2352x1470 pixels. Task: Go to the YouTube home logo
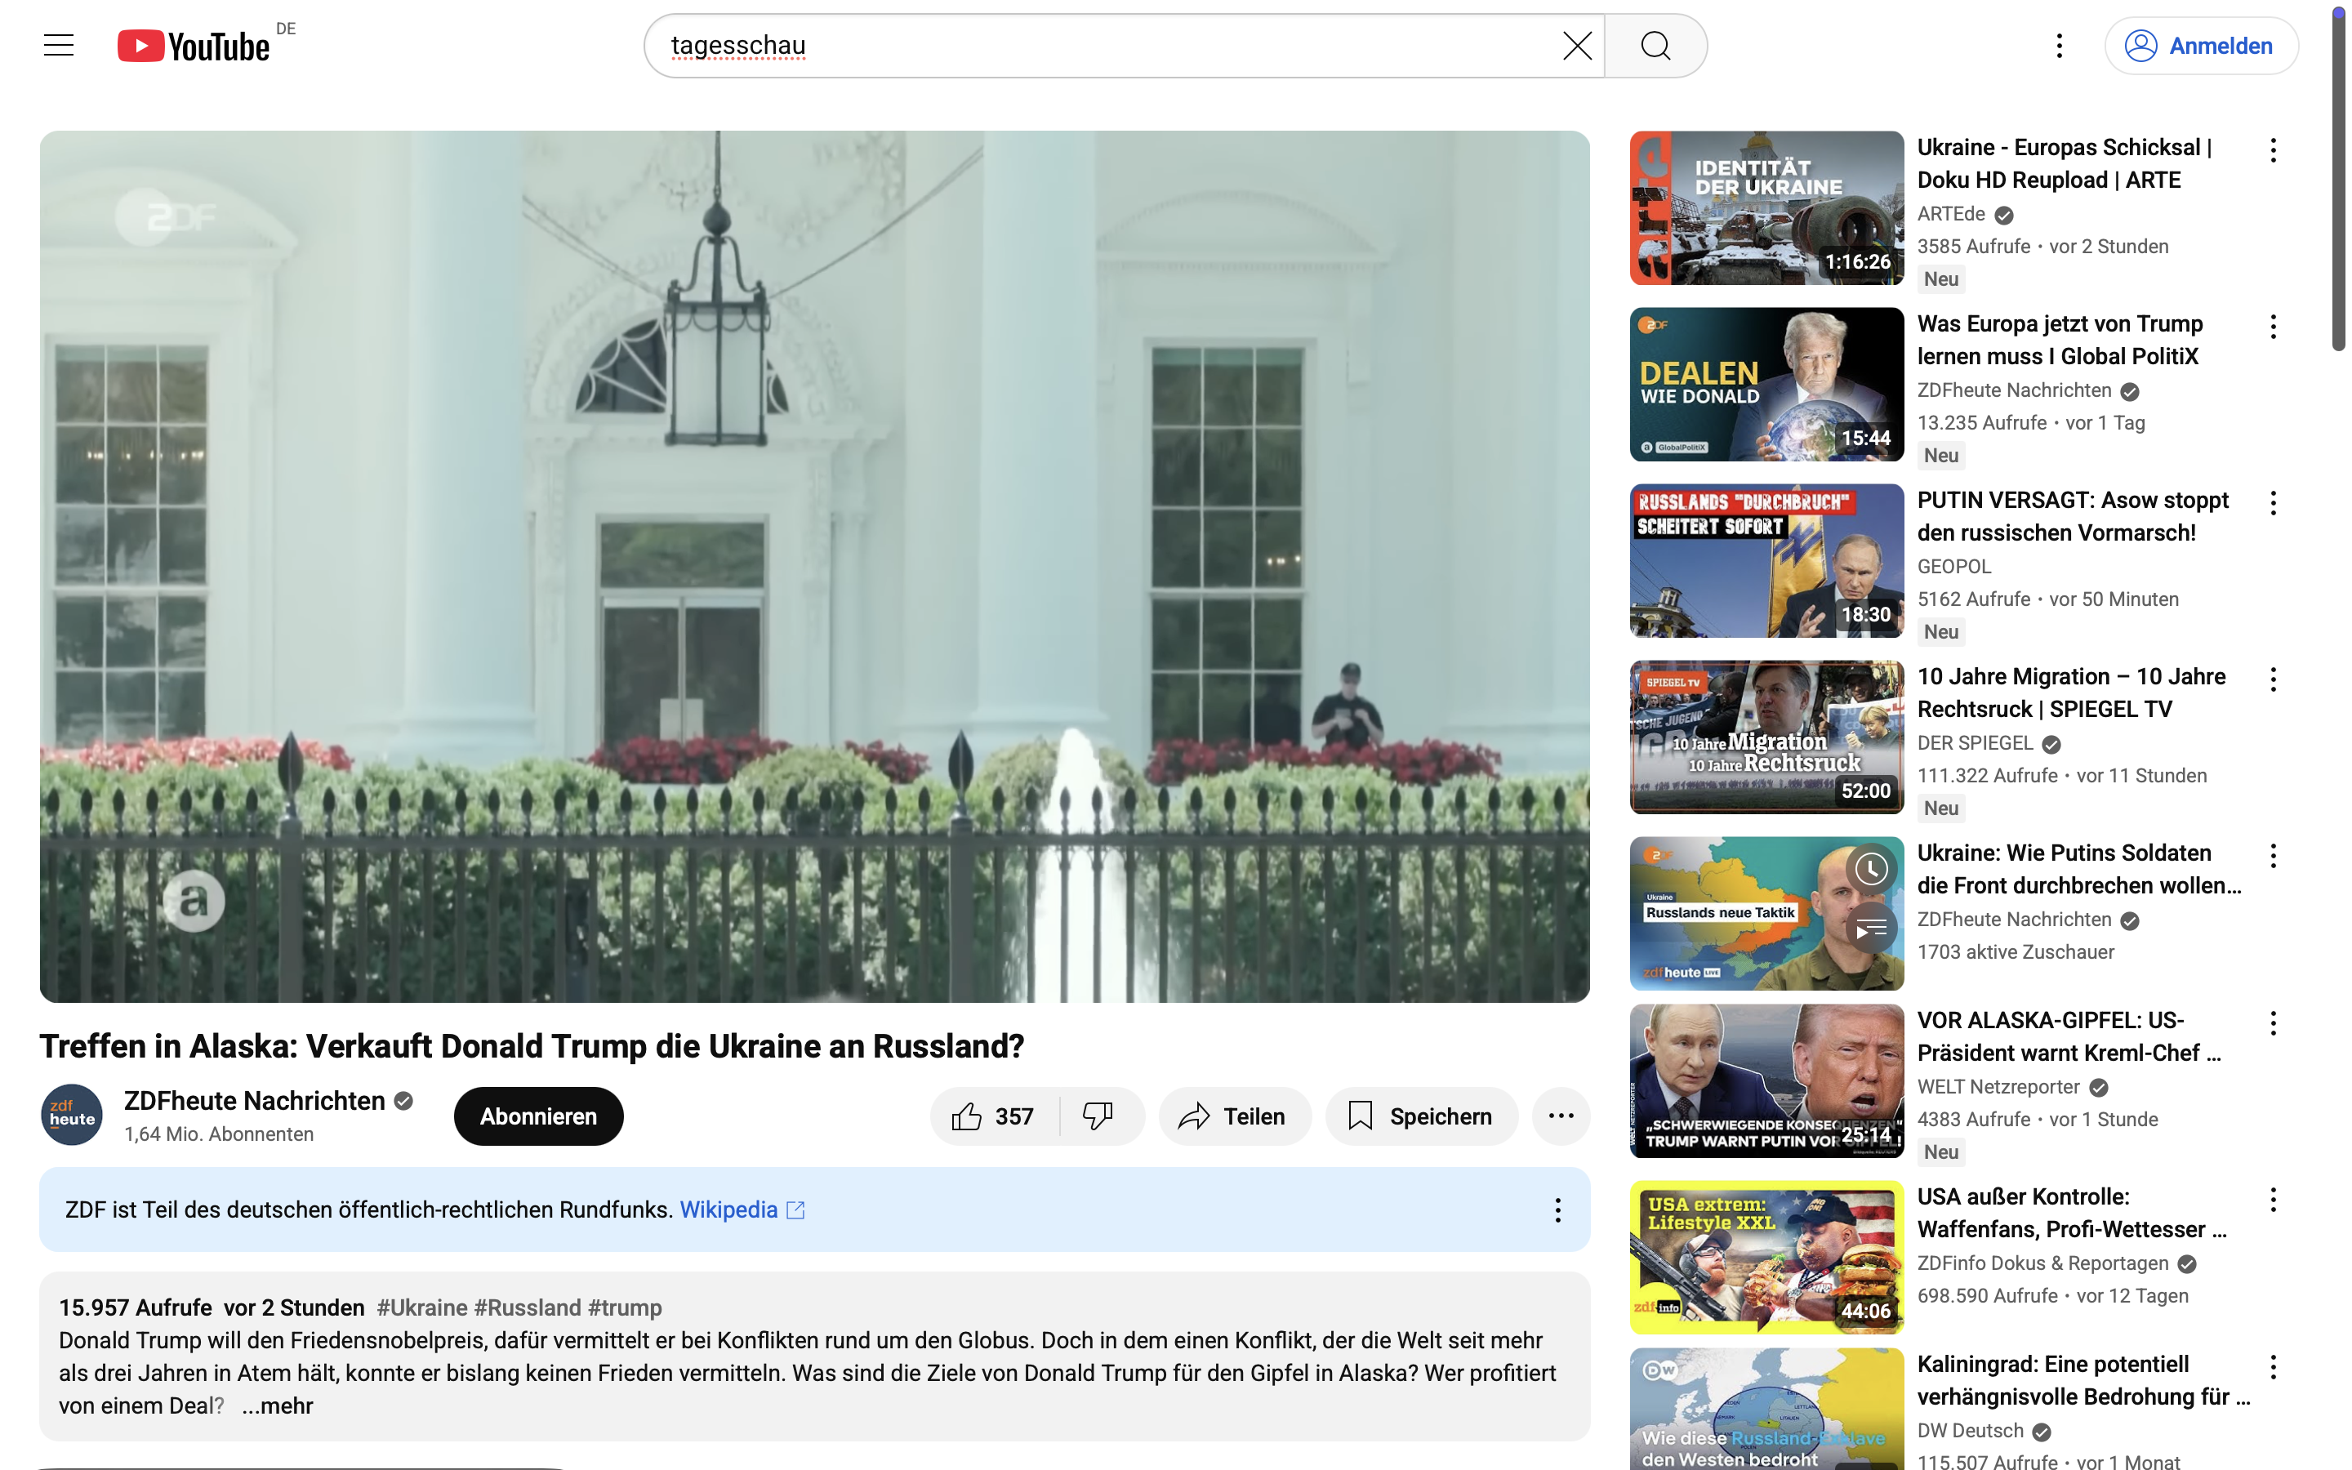(x=194, y=46)
